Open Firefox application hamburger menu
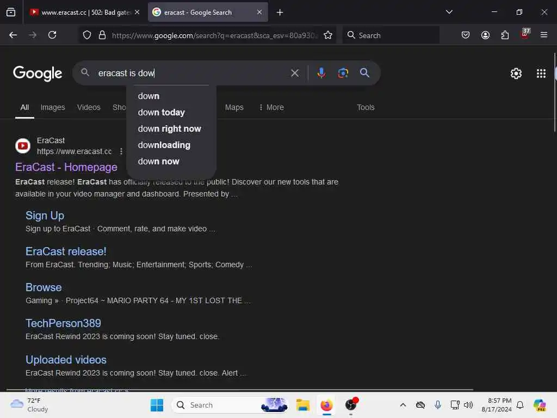The image size is (557, 418). tap(544, 35)
